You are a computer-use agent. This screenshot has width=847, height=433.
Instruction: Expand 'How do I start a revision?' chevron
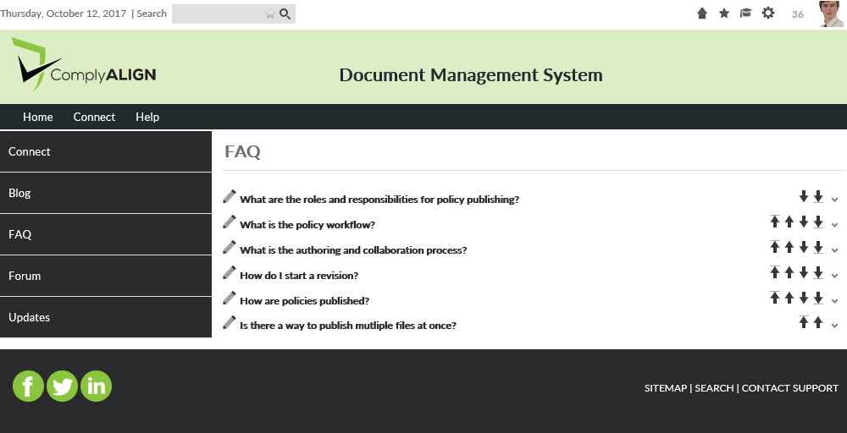tap(834, 276)
